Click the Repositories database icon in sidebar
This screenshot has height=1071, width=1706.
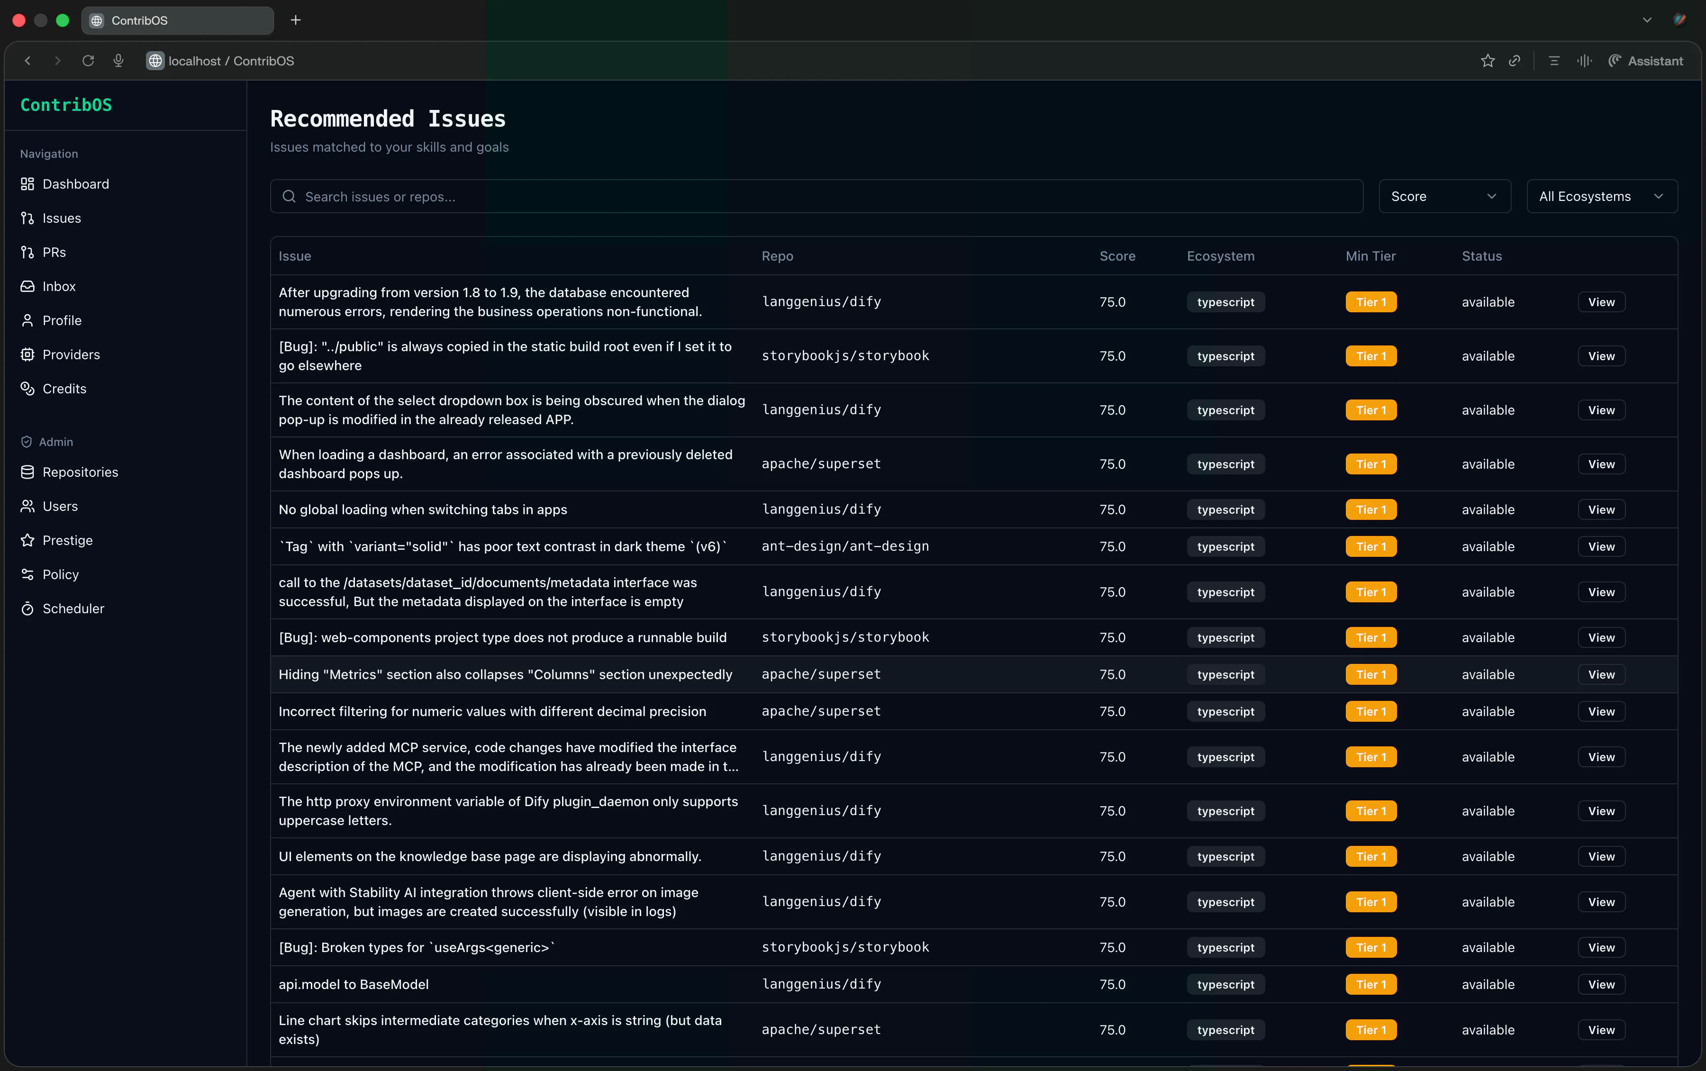pyautogui.click(x=27, y=472)
